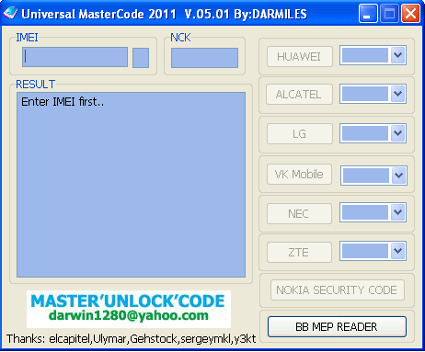This screenshot has width=425, height=352.
Task: Click the Universal MasterCode title bar text
Action: tap(164, 14)
